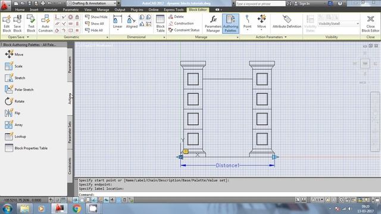
Task: Open the Block Table tool
Action: tap(160, 24)
